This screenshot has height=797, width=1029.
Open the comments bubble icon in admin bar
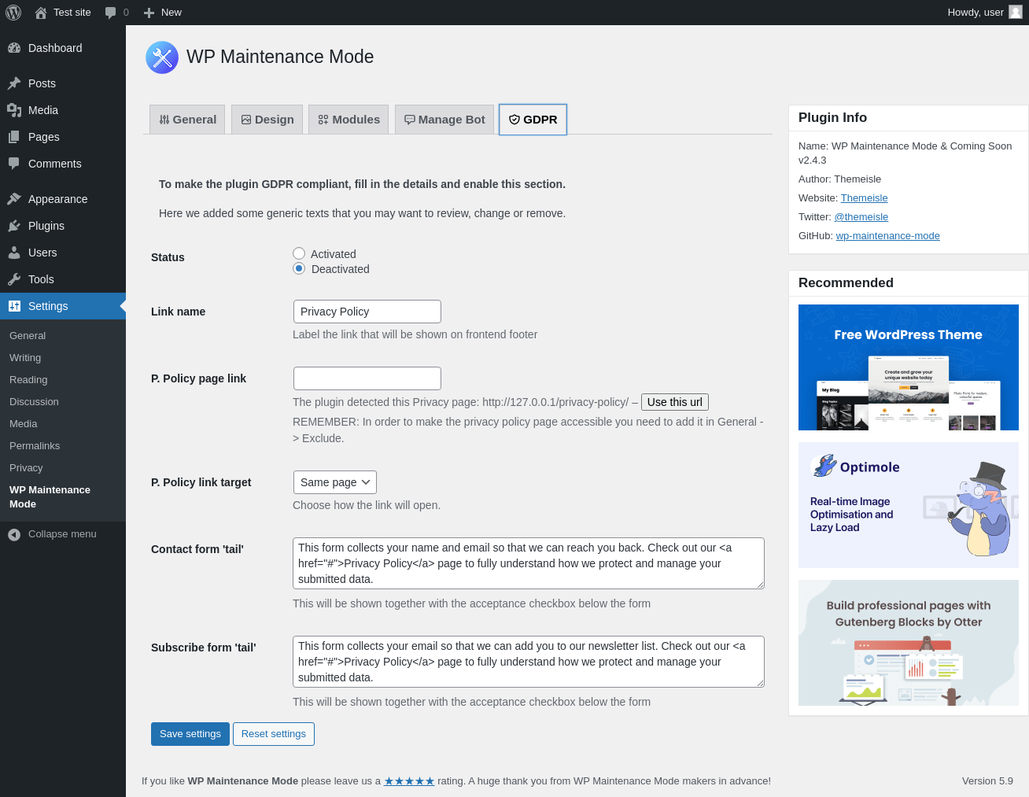tap(110, 13)
